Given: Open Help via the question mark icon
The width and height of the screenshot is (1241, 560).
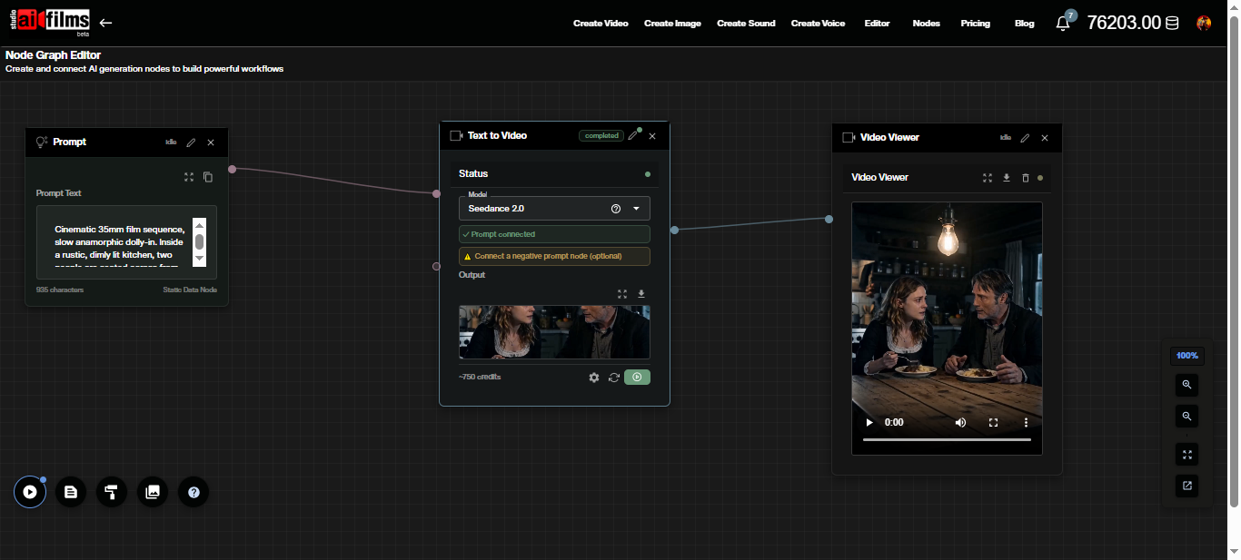Looking at the screenshot, I should [194, 492].
